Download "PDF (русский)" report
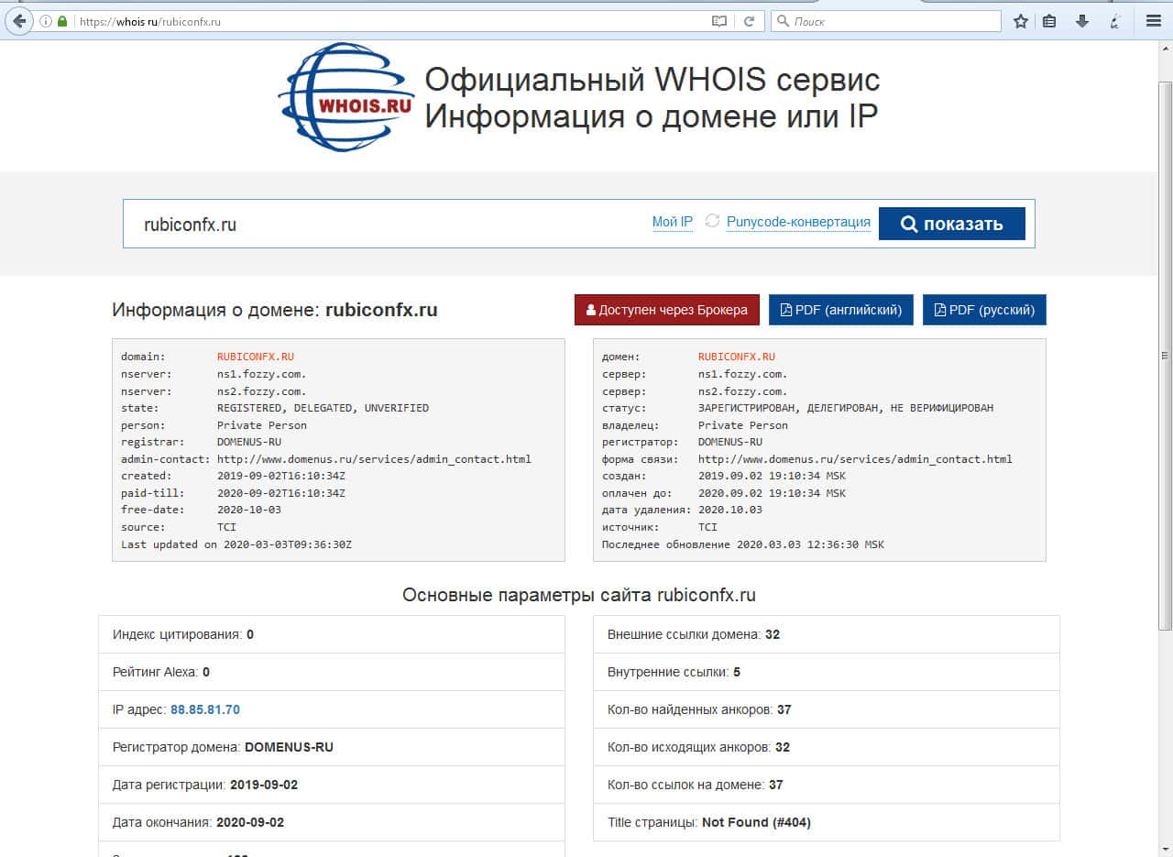1173x857 pixels. click(x=984, y=310)
